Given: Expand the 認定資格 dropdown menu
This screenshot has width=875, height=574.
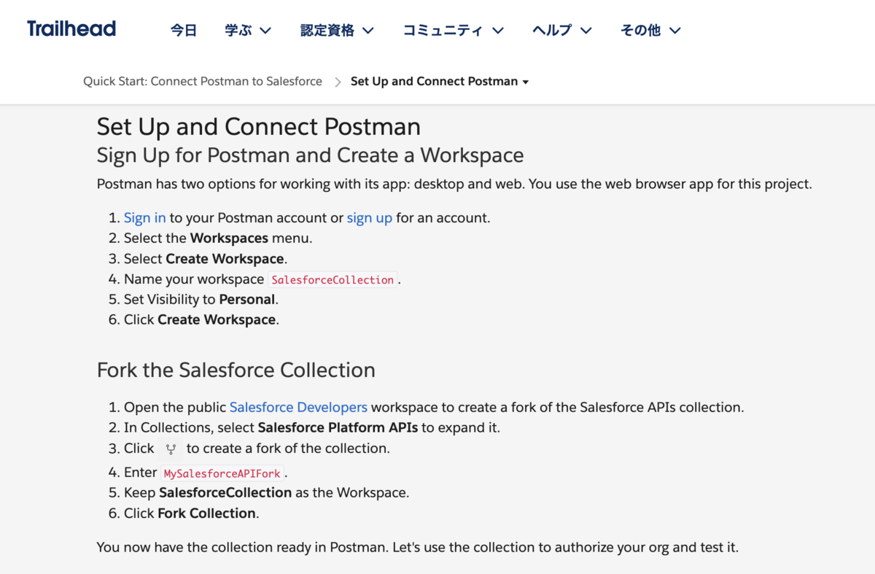Looking at the screenshot, I should tap(337, 31).
